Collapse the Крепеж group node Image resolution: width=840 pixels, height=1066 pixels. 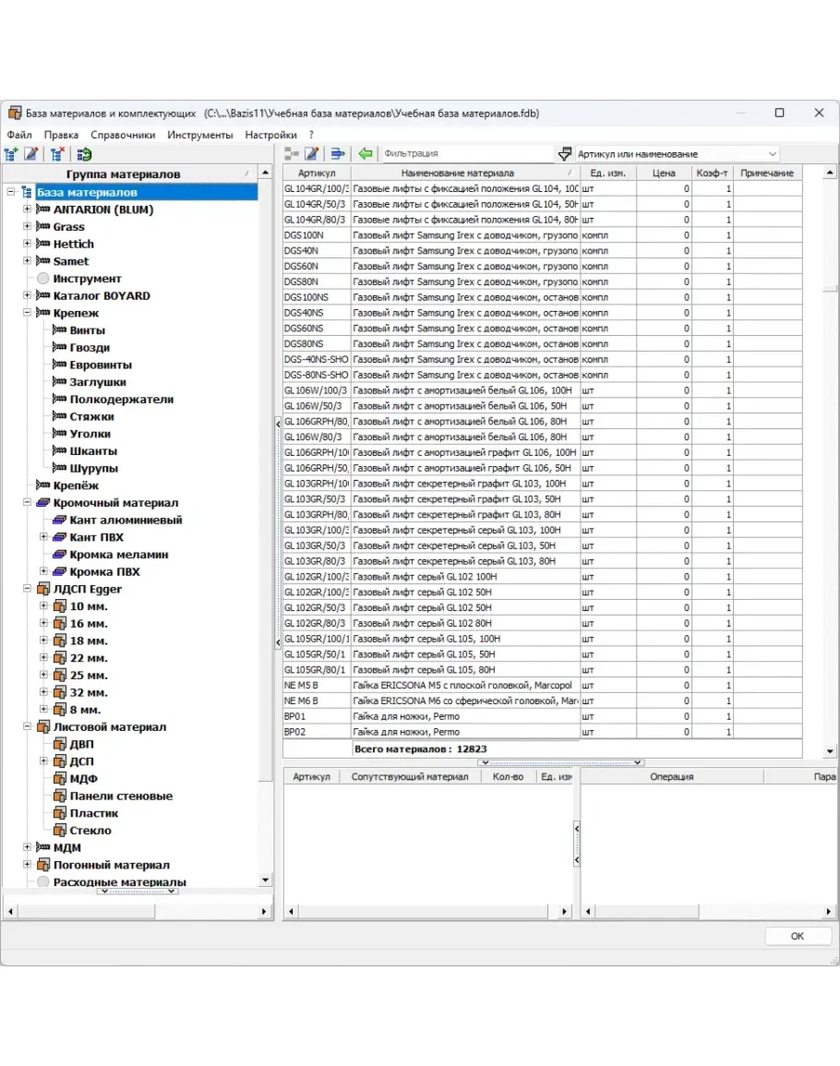tap(28, 313)
